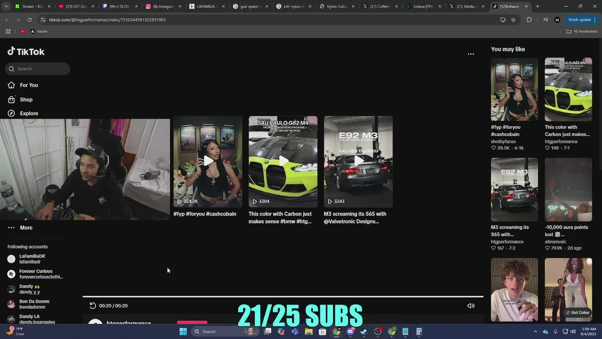Open 'M3 screaming its S65 with @Valvetronic' caption

click(355, 218)
